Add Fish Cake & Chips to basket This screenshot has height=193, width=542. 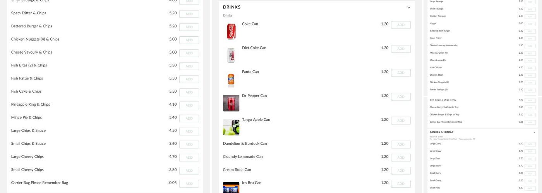pyautogui.click(x=189, y=92)
